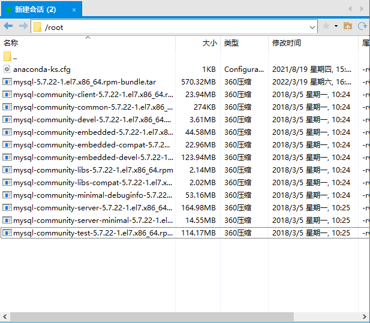Screen dimensions: 370x323
Task: Click the mysql-community-server-minimal file name
Action: (93, 221)
